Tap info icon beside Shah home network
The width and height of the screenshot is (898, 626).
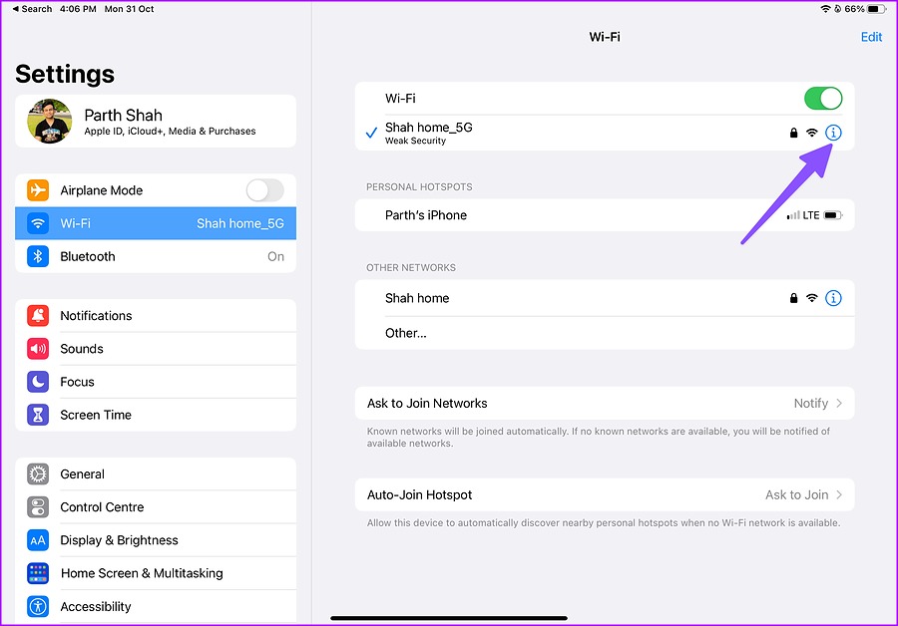834,298
